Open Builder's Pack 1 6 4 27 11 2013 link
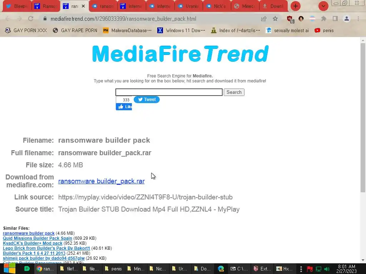The image size is (366, 274). (34, 253)
